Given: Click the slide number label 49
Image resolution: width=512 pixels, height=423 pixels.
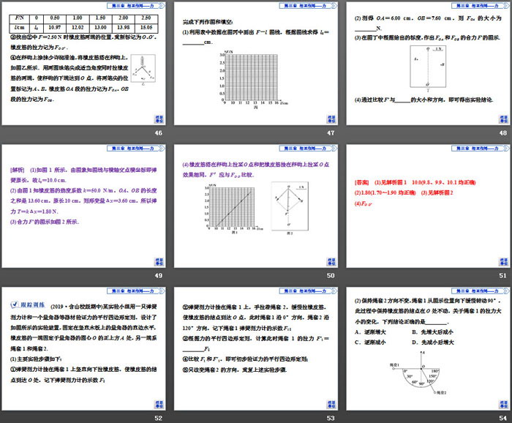Looking at the screenshot, I should (159, 275).
